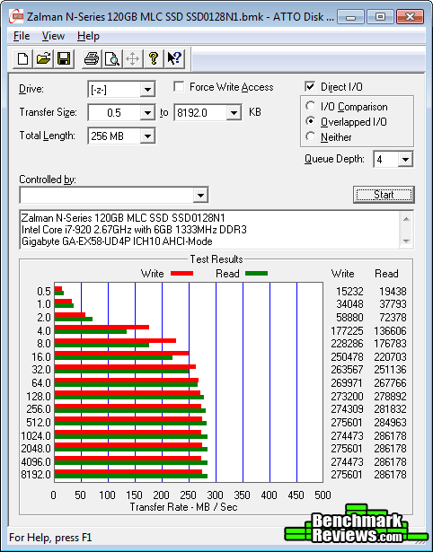Click write value 15232 for 0.5 KB
Screen dimensions: 433x552
(349, 291)
